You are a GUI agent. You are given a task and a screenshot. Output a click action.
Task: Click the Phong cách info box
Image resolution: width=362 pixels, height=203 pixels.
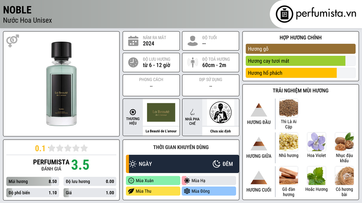coord(151,85)
